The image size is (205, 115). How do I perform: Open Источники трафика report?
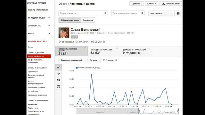click(x=36, y=88)
